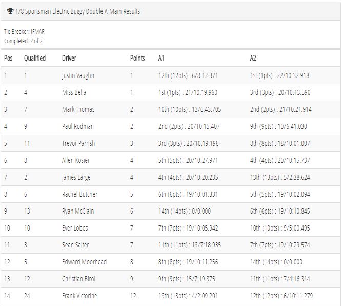
Task: Click Paul Rodman's A2 result
Action: click(278, 126)
